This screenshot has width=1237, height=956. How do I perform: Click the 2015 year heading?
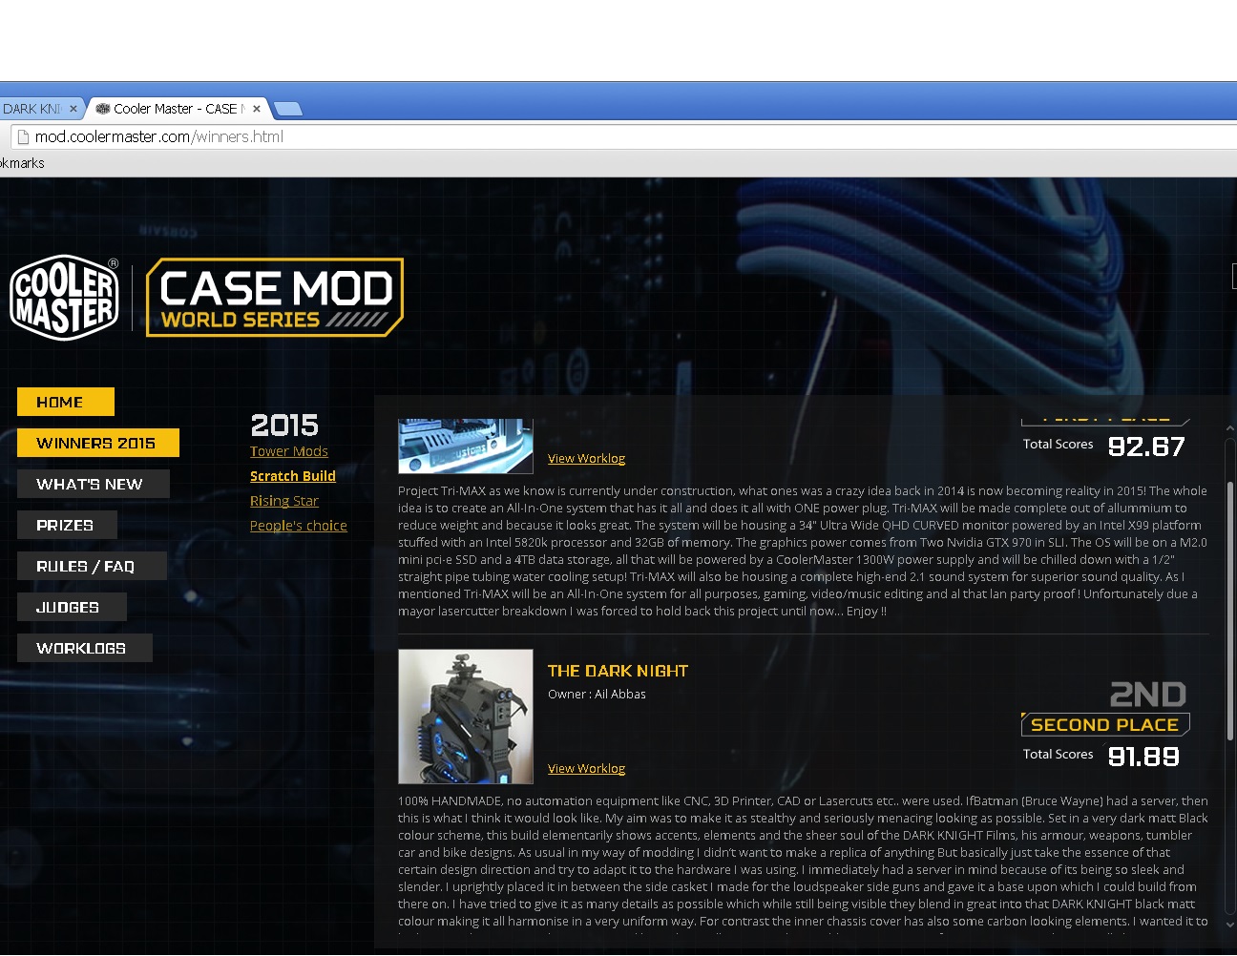[x=284, y=426]
